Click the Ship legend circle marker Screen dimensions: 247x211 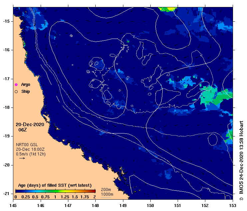click(16, 92)
